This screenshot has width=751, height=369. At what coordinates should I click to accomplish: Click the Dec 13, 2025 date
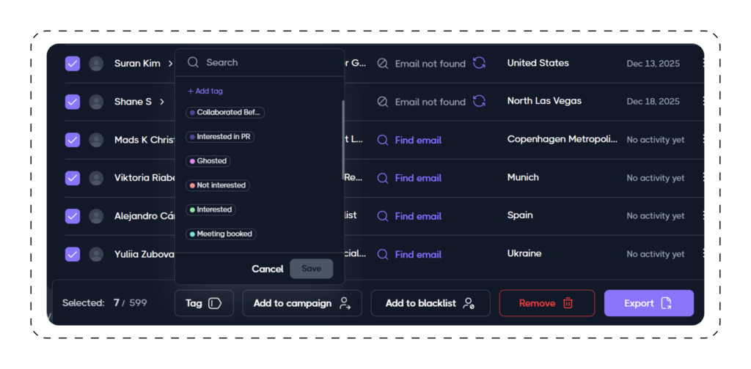point(653,64)
